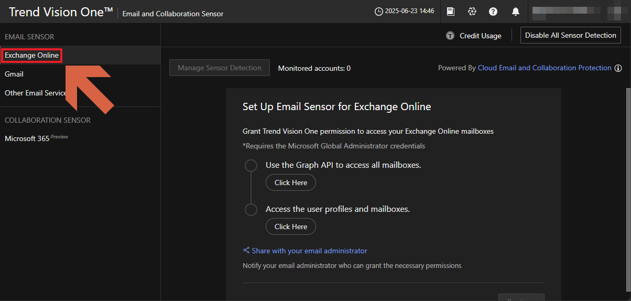Click the share icon before email administrator link
Viewport: 631px width, 301px height.
[246, 251]
